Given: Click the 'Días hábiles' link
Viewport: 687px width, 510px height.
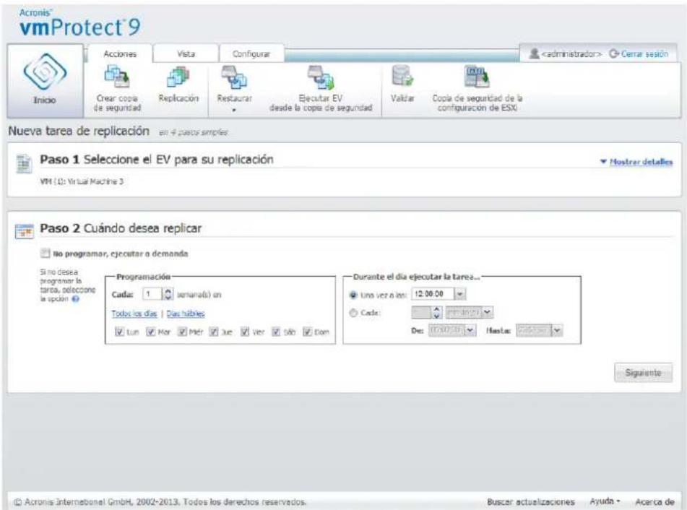Looking at the screenshot, I should click(186, 314).
